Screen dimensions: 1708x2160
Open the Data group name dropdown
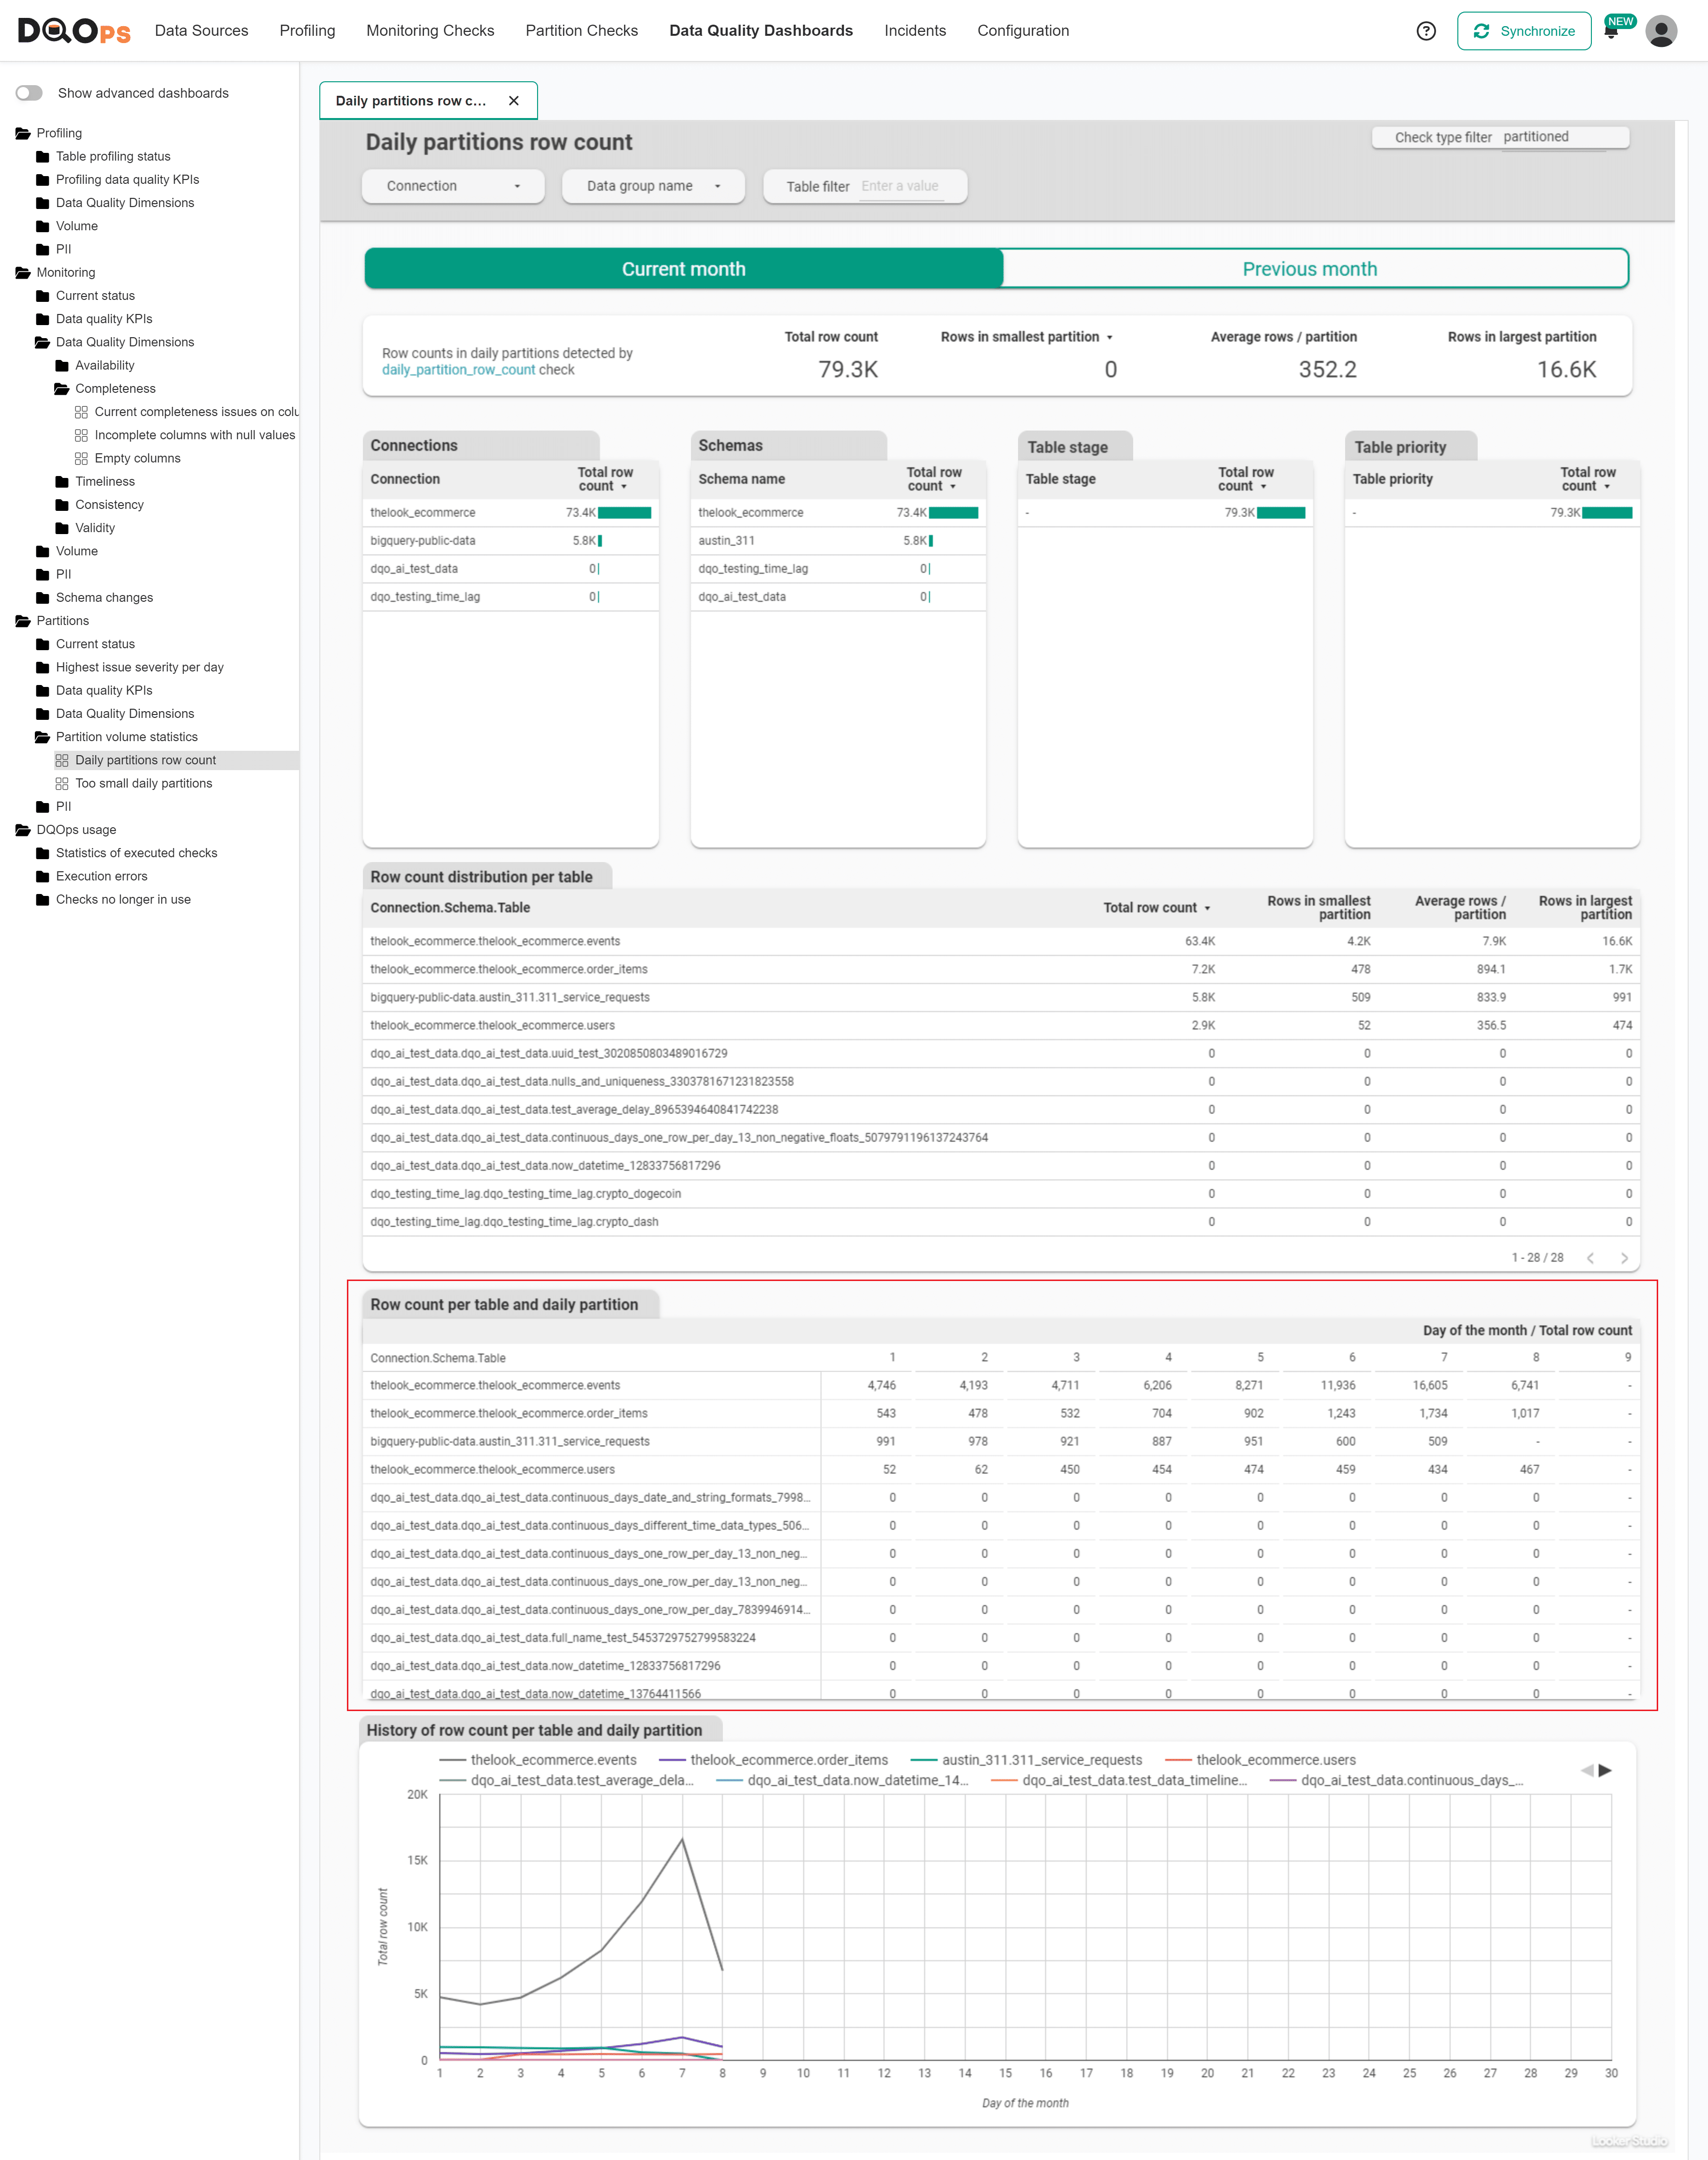click(653, 186)
